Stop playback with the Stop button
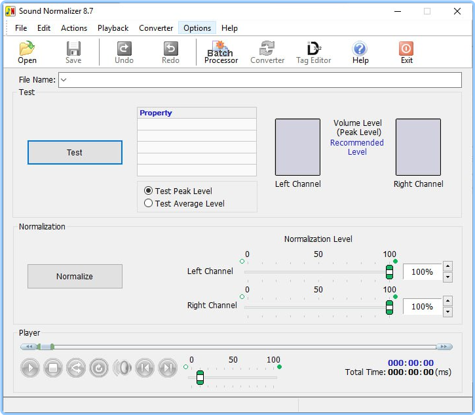475x415 pixels. (53, 368)
